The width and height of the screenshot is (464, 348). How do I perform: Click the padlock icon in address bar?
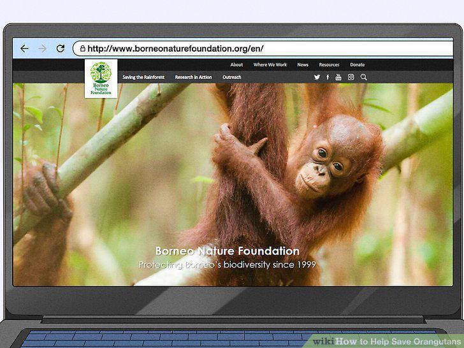click(83, 48)
